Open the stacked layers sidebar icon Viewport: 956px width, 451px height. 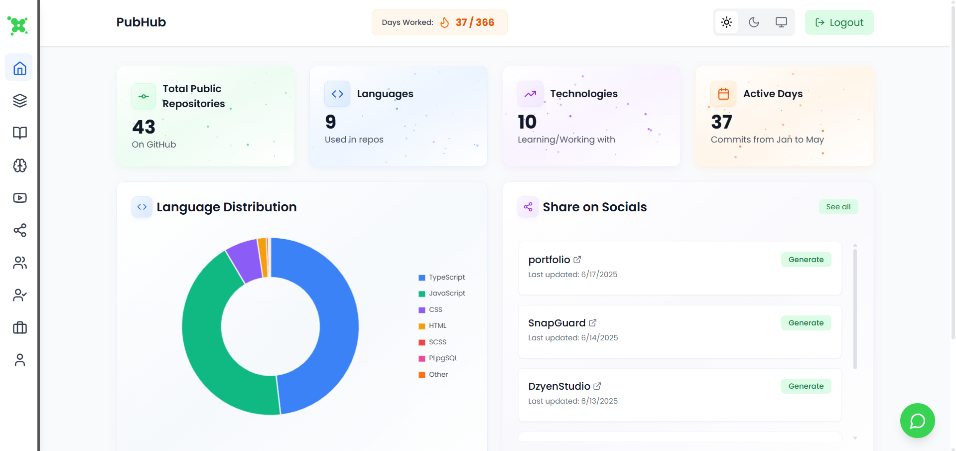[19, 100]
